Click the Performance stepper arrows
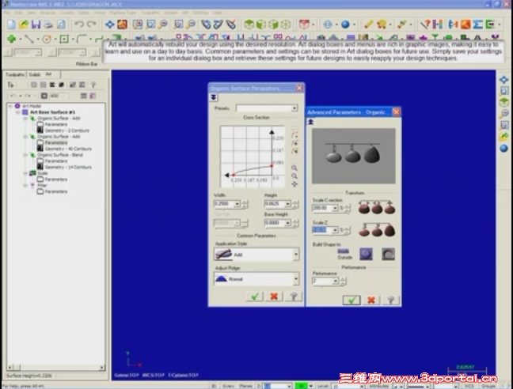This screenshot has width=513, height=389. click(343, 281)
